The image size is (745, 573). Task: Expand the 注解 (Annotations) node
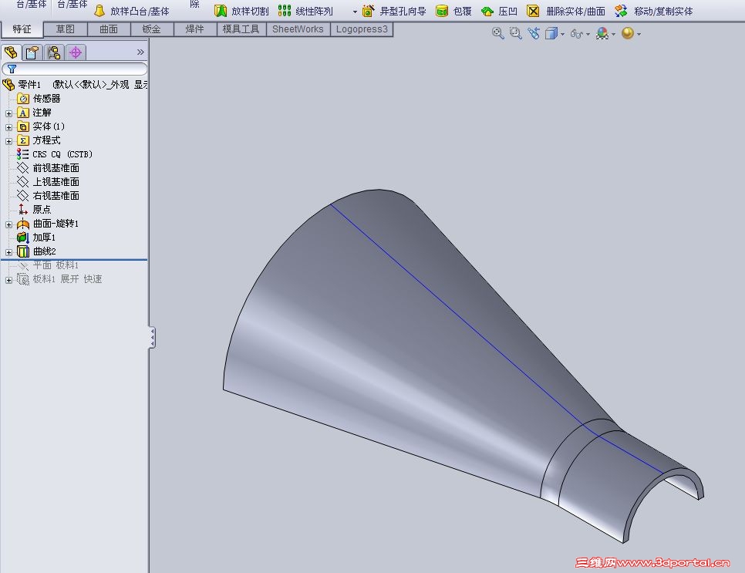tap(8, 113)
